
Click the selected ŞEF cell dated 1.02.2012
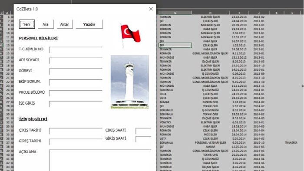tap(175, 45)
